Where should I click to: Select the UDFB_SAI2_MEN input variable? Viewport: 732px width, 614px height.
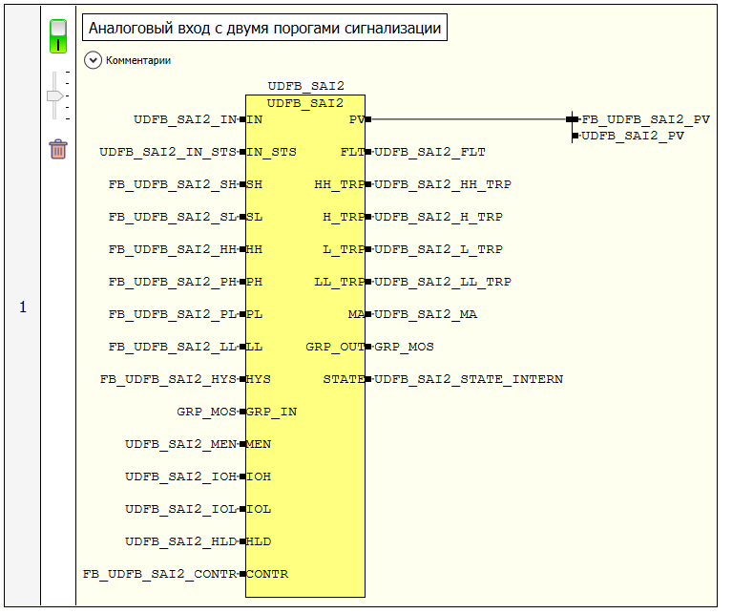180,444
